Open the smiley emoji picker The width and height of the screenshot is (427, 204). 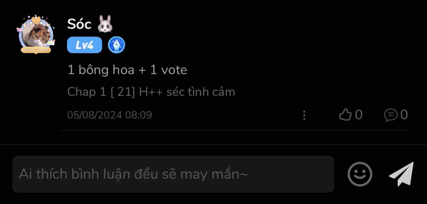(x=360, y=174)
